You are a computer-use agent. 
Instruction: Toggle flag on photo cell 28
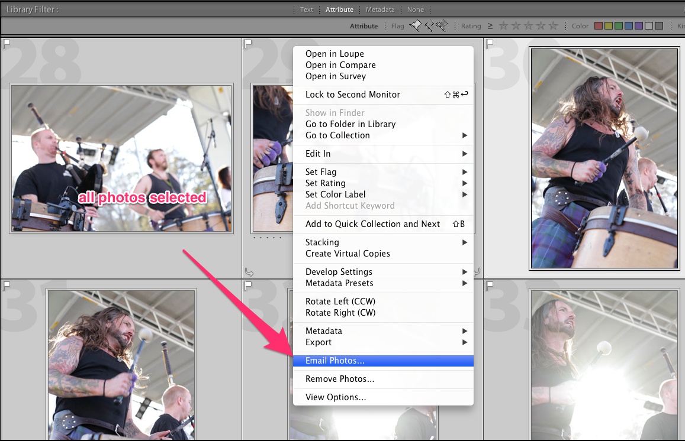pos(7,43)
